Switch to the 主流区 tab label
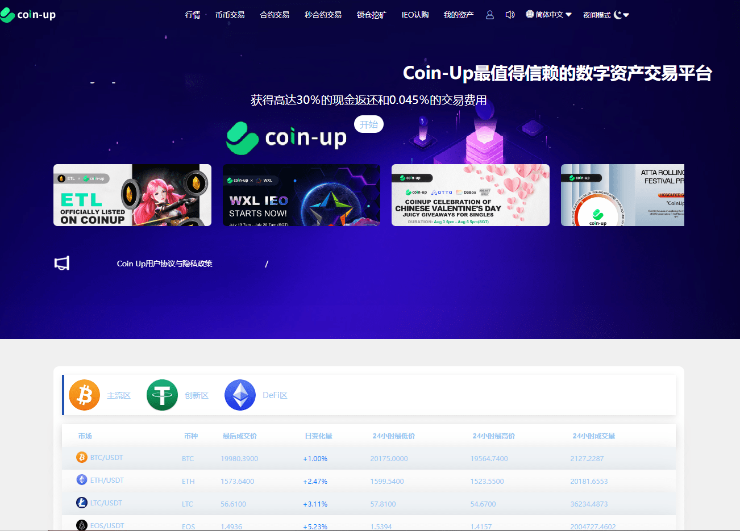This screenshot has height=531, width=740. click(119, 395)
